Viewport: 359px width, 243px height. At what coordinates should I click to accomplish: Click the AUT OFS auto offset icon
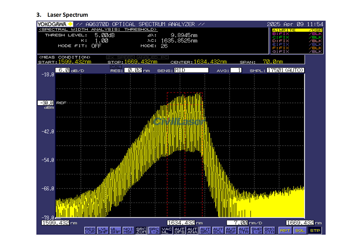click(x=179, y=230)
